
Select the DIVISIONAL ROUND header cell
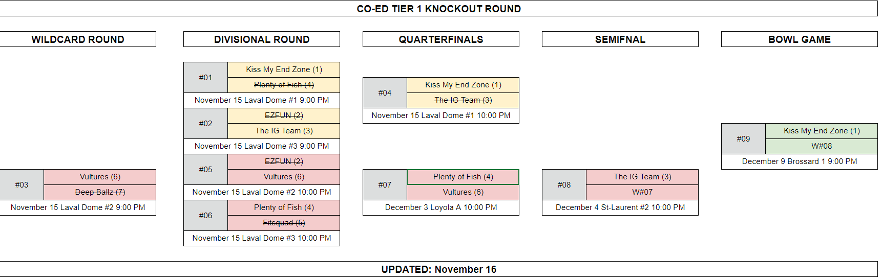click(x=262, y=39)
